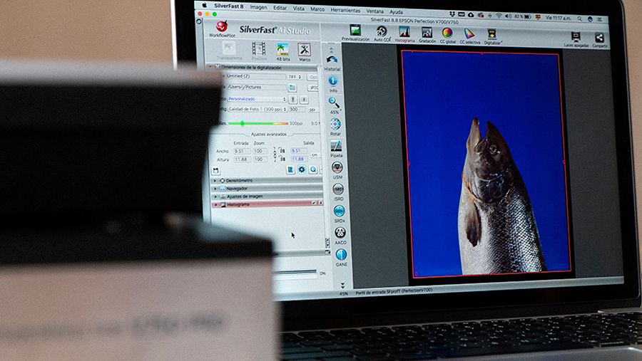Image resolution: width=642 pixels, height=361 pixels.
Task: Activate the GANE noise reduction icon
Action: (342, 255)
